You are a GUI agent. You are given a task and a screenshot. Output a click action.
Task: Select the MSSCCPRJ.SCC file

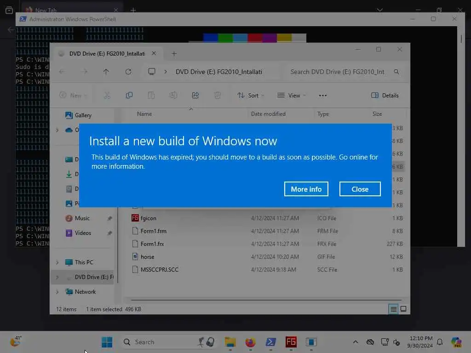click(159, 269)
